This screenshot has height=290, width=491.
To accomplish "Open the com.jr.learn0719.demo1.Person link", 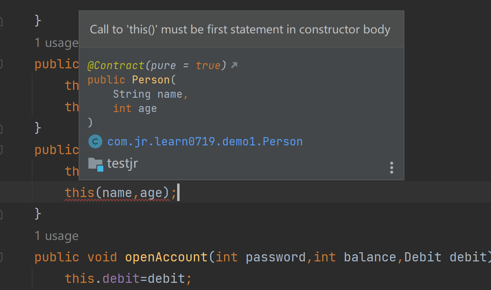I will pyautogui.click(x=205, y=141).
